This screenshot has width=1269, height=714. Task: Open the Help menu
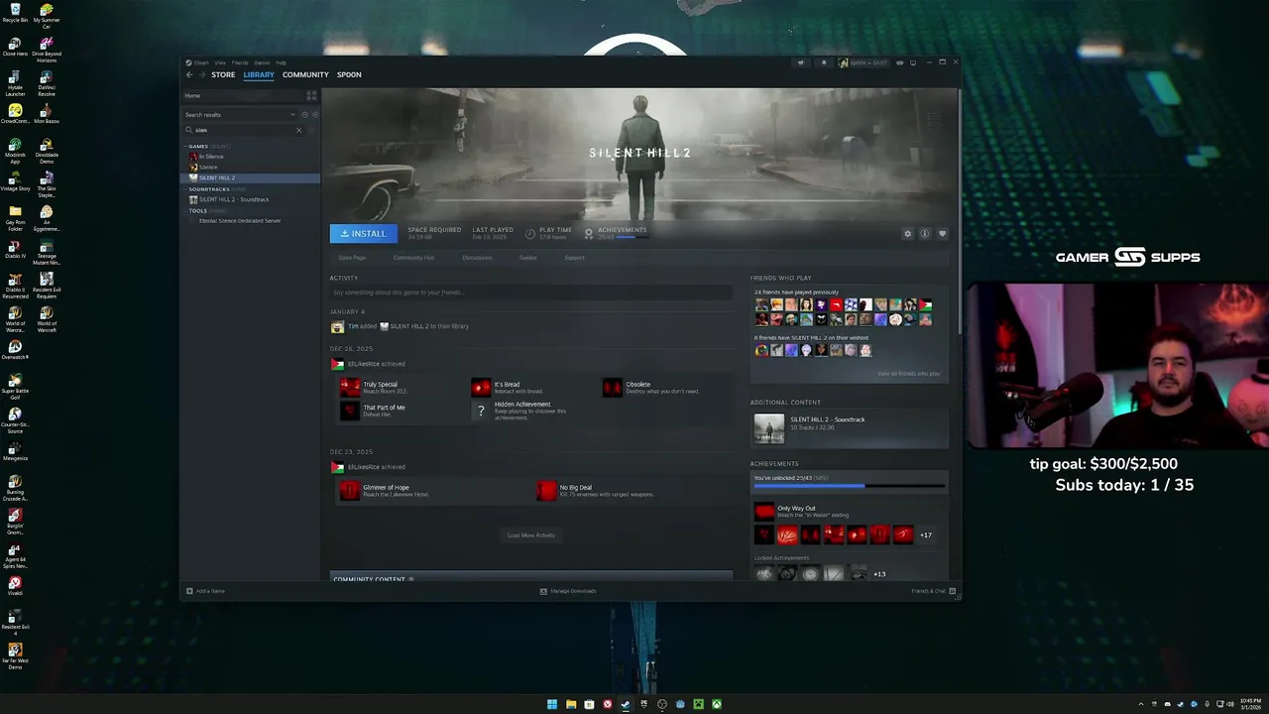pos(281,62)
